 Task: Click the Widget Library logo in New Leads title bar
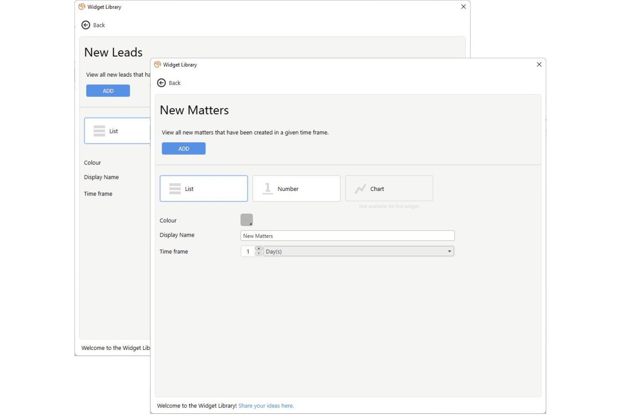click(x=82, y=7)
